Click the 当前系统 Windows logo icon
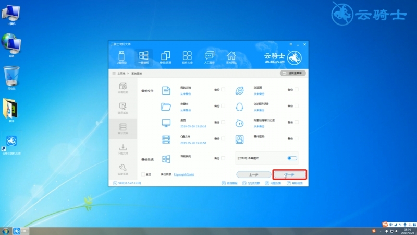Screen dimensions: 417x235 pyautogui.click(x=166, y=159)
